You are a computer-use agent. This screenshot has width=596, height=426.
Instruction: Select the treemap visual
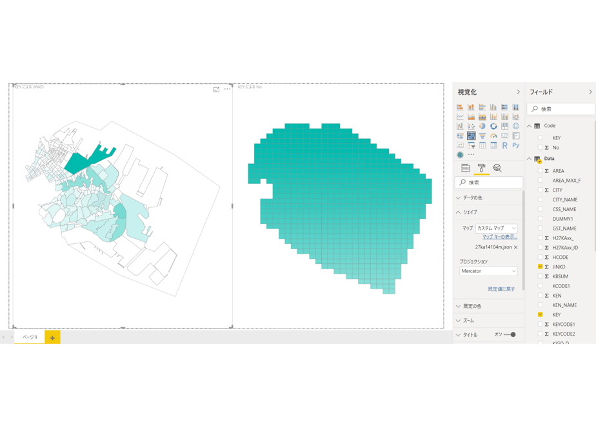pyautogui.click(x=505, y=126)
